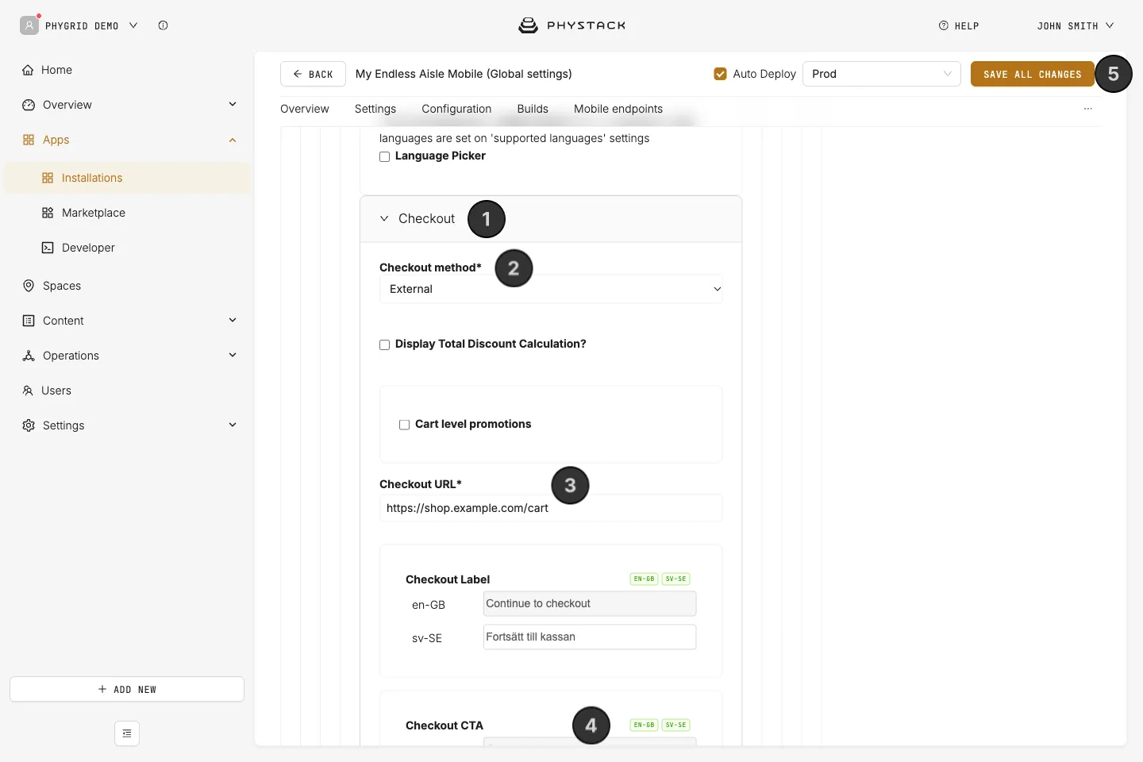Click the Developer terminal icon
Viewport: 1143px width, 762px height.
point(48,248)
